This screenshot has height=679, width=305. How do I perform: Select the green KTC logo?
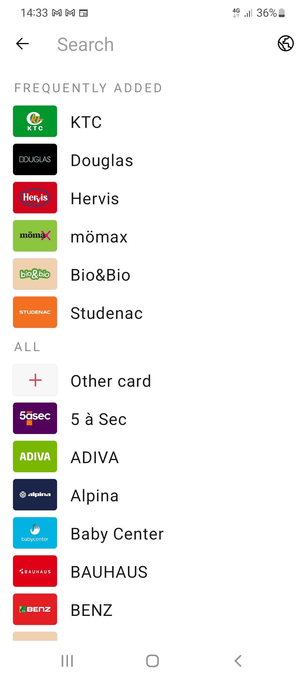pos(35,121)
